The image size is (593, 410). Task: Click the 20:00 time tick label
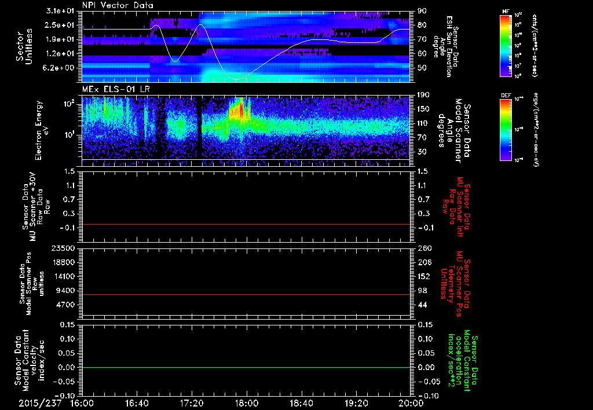click(411, 404)
